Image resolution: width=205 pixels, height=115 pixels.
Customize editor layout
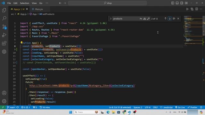[186, 3]
